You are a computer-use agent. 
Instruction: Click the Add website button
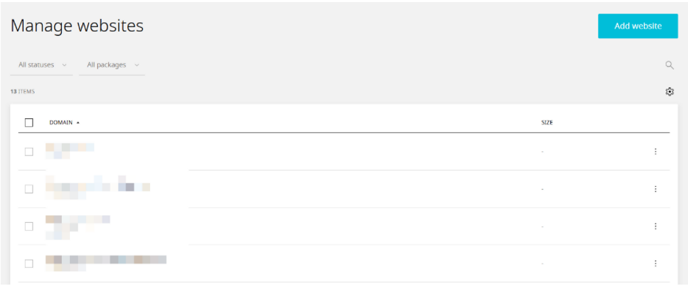(x=638, y=26)
